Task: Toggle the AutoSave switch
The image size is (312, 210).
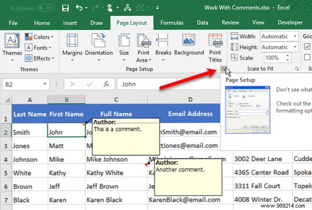Action: [46, 8]
